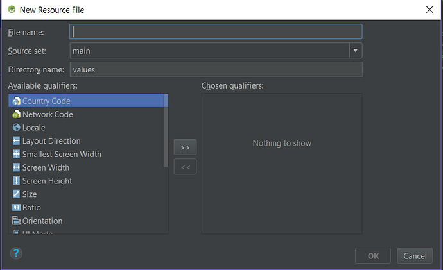Click the Orientation qualifier icon

click(17, 221)
